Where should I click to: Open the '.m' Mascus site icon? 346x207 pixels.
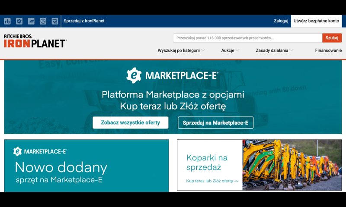point(31,21)
